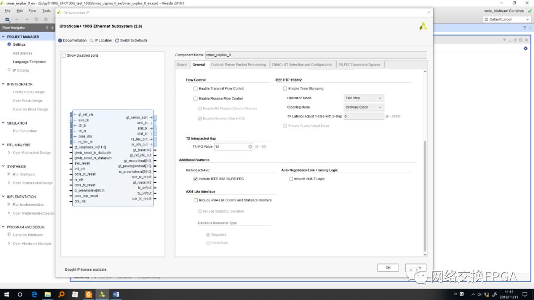Click the panel help question mark icon

click(x=504, y=40)
